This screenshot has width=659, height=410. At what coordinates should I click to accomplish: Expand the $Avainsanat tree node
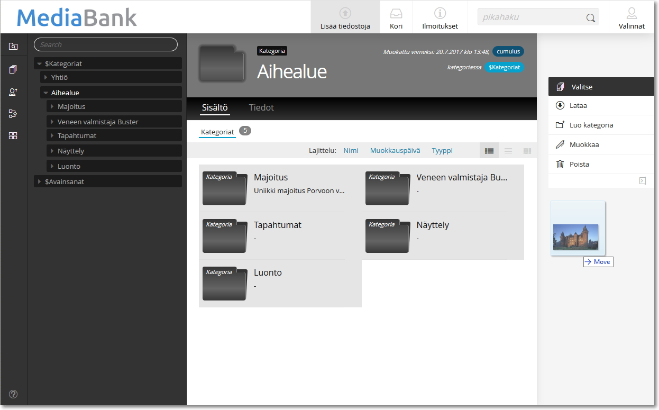click(40, 181)
